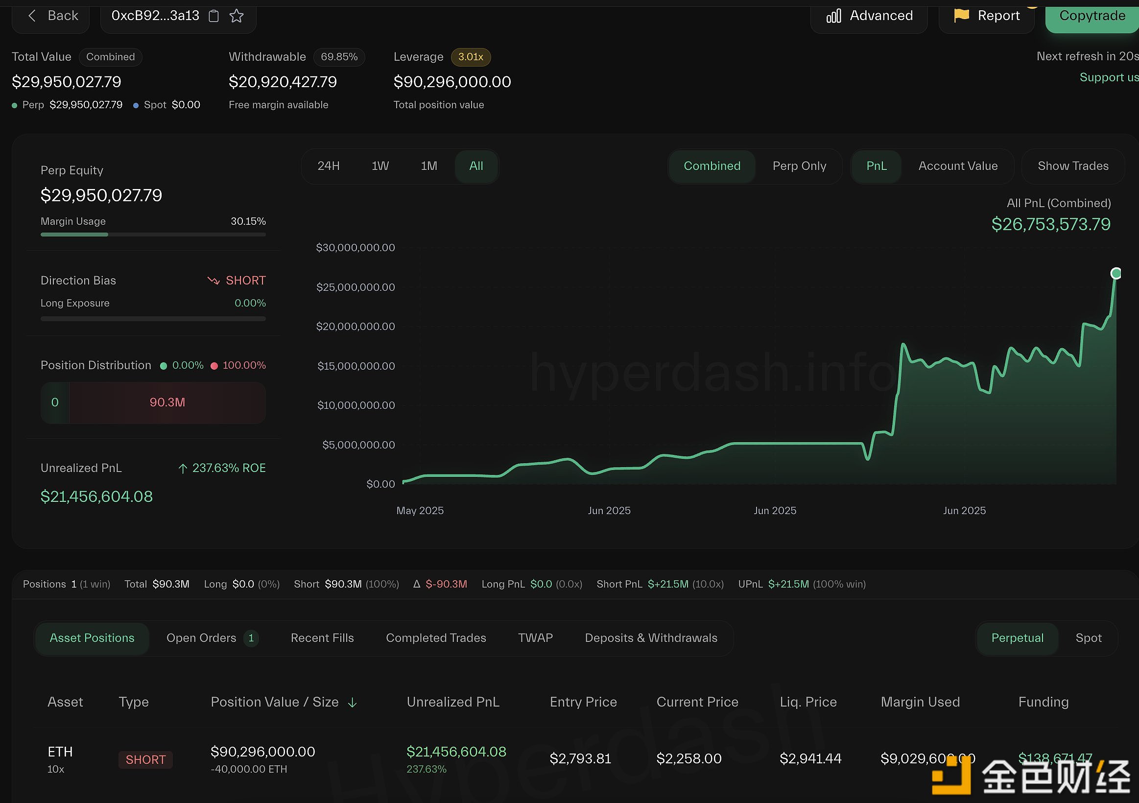Open the Recent Fills tab
1139x803 pixels.
coord(322,638)
